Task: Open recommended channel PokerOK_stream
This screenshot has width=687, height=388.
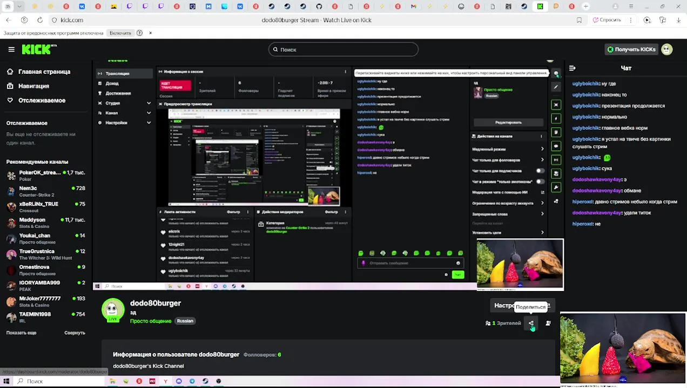Action: tap(45, 176)
